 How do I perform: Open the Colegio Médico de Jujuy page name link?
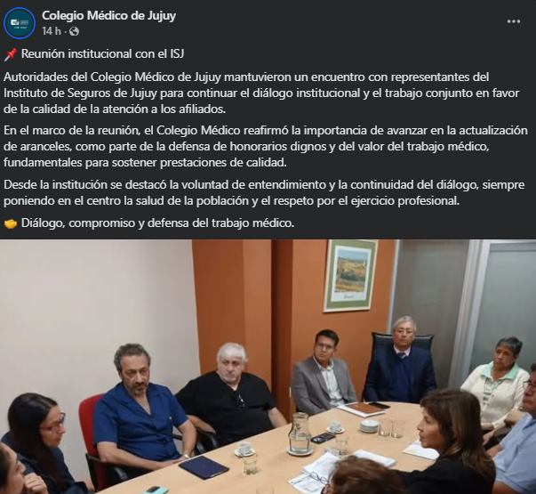[x=108, y=15]
